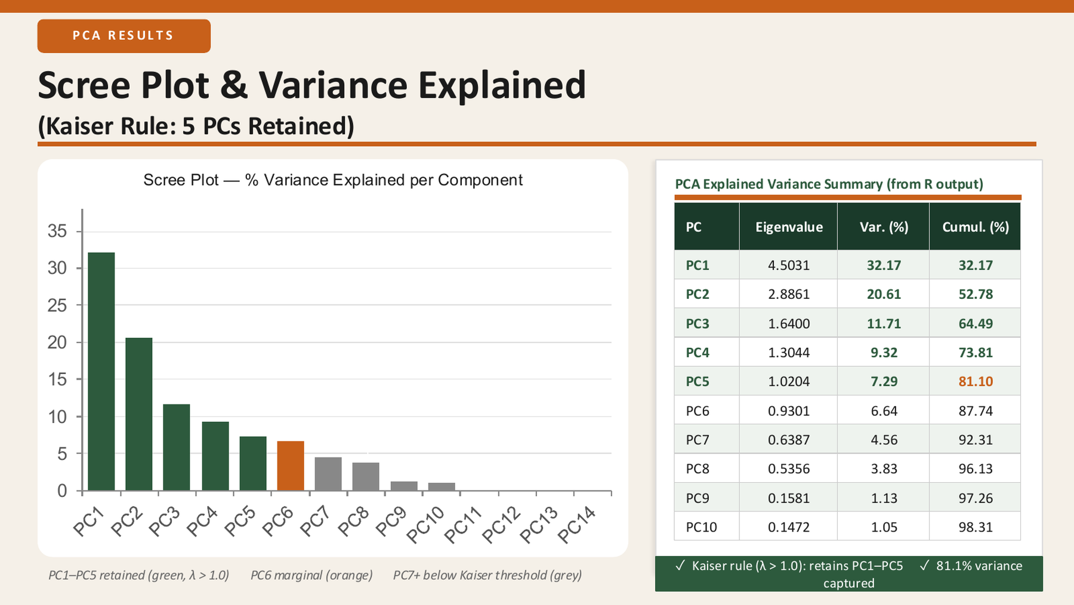1074x605 pixels.
Task: Click caption PC1–PC5 retained (green)
Action: point(138,575)
